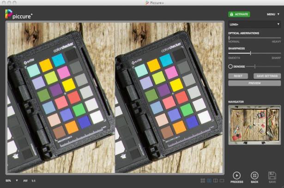This screenshot has width=284, height=188.
Task: Click the right processed preview image
Action: pos(169,98)
